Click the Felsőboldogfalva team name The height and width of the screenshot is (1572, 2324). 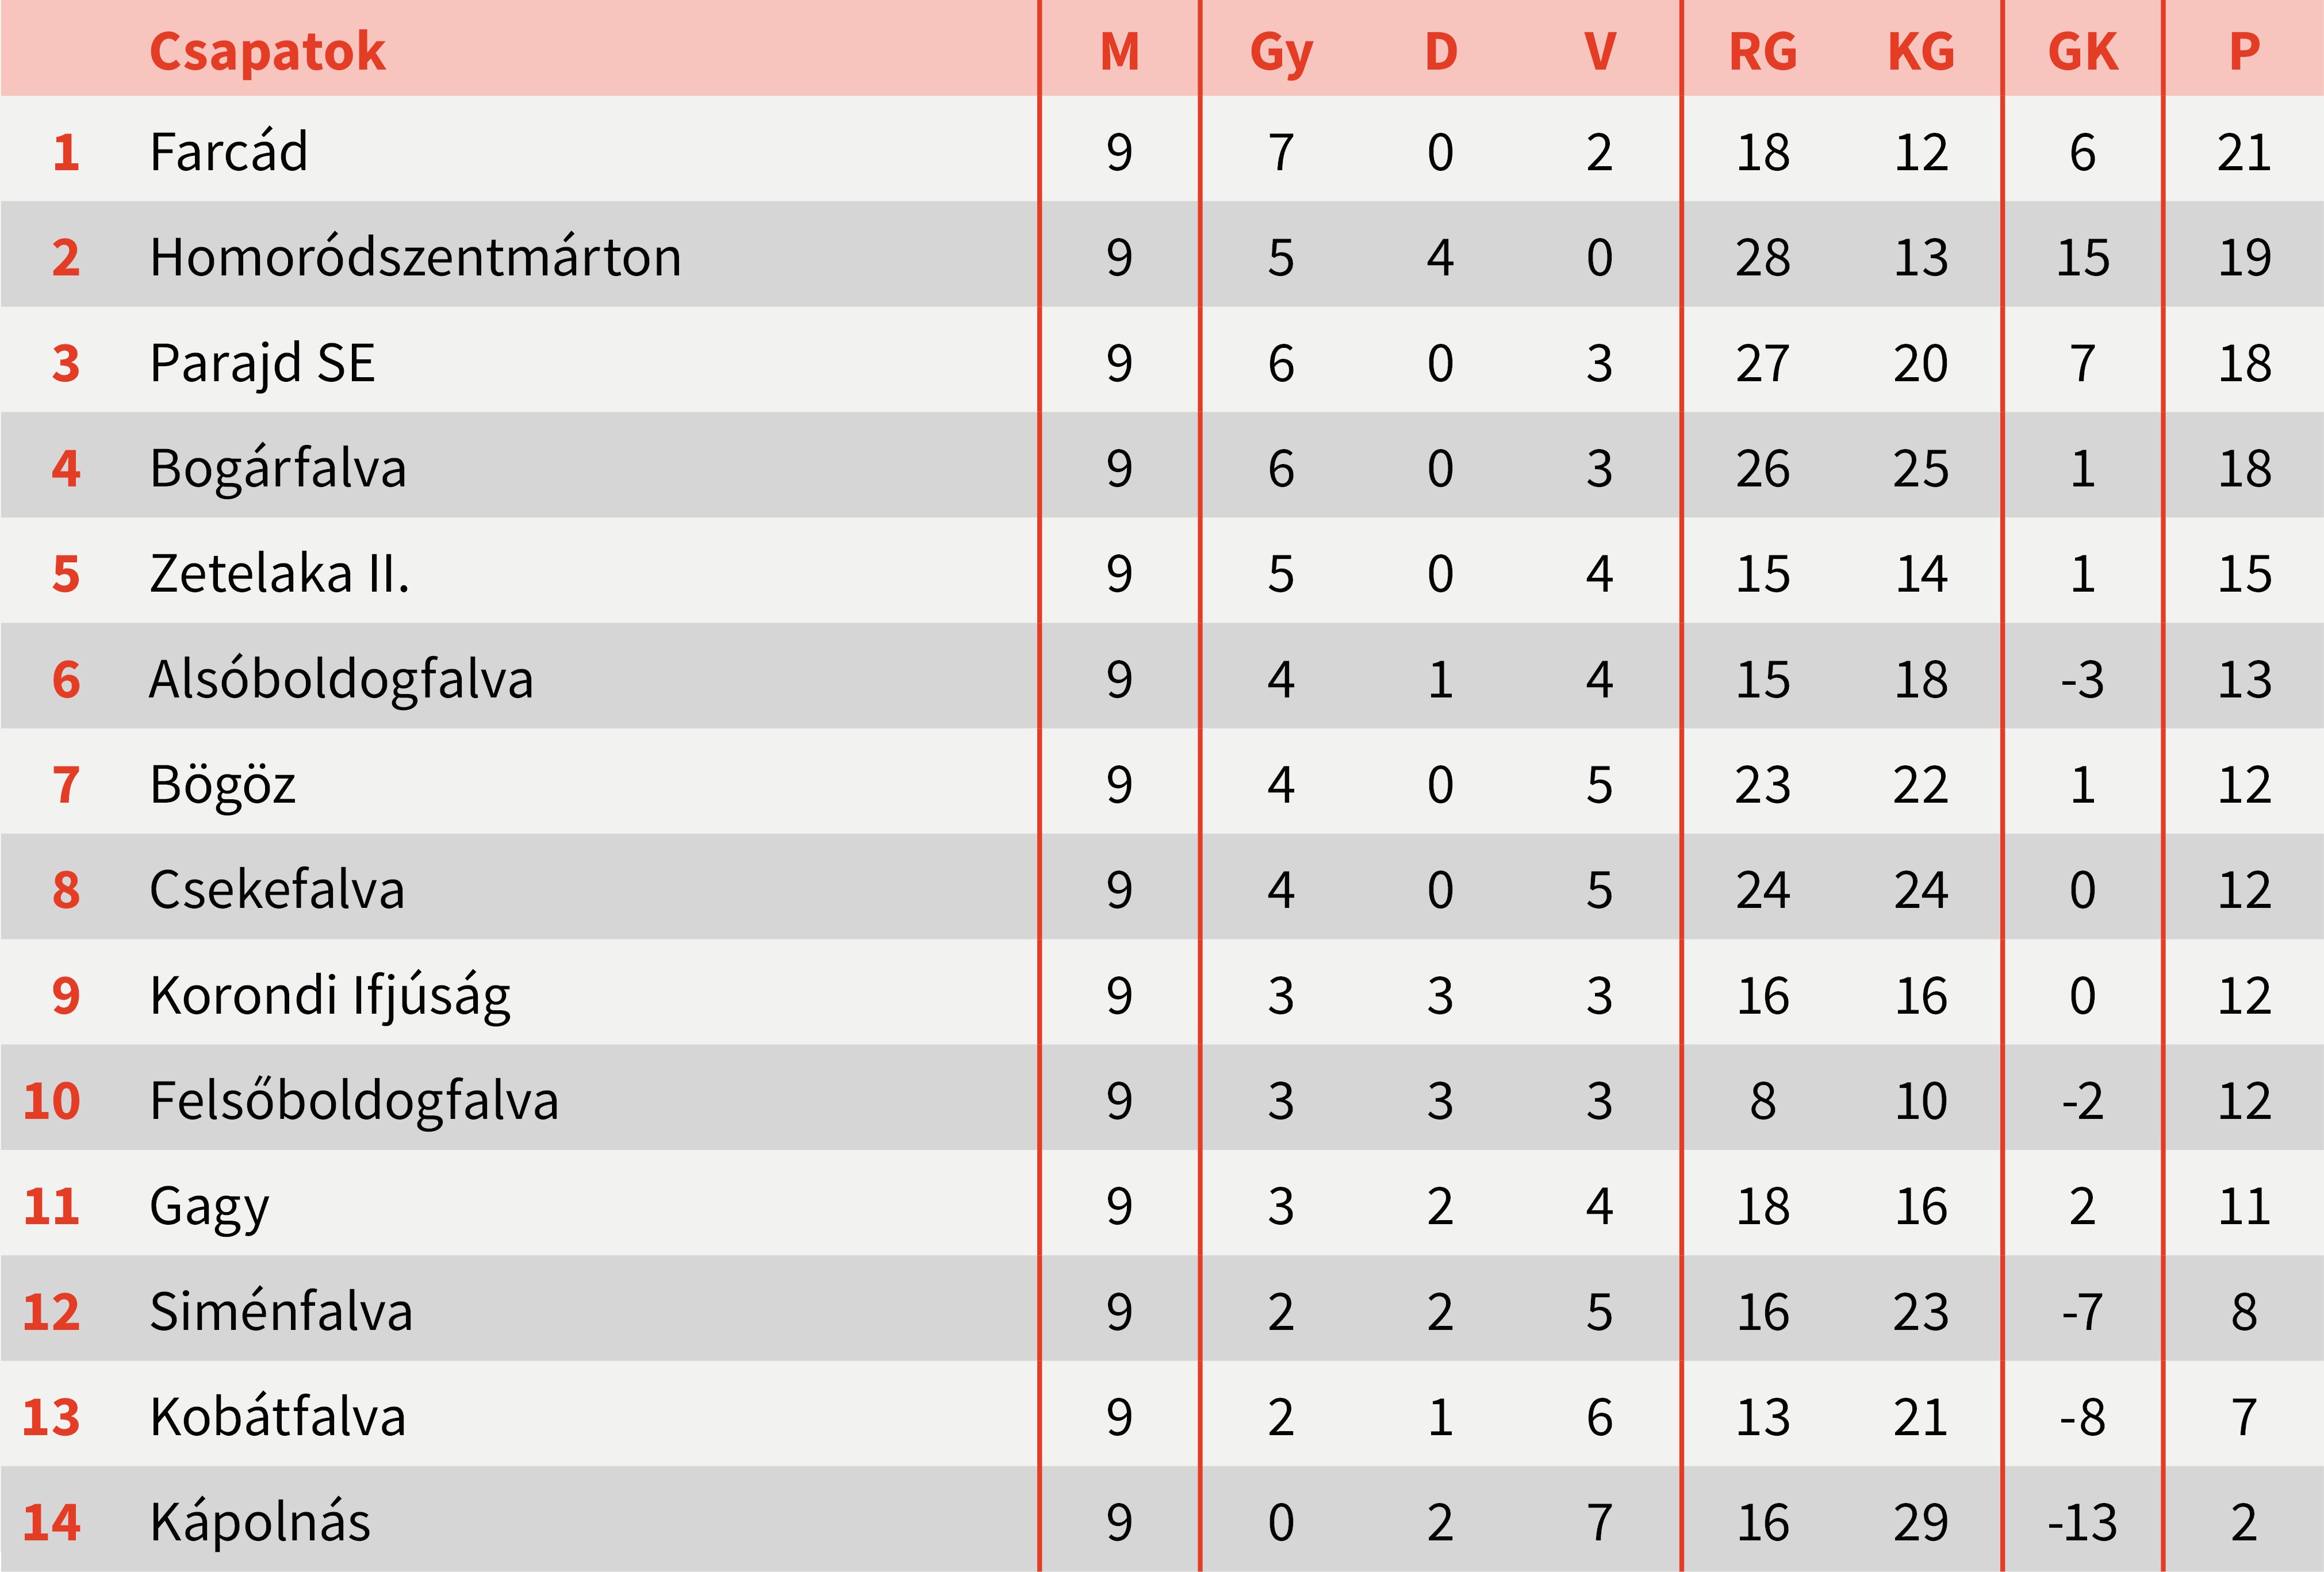click(354, 1100)
